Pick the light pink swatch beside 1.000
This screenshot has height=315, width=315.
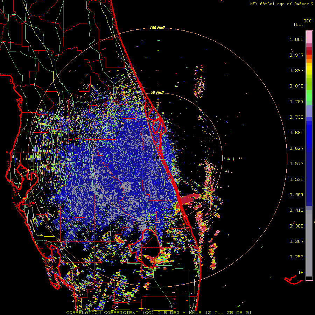[309, 37]
